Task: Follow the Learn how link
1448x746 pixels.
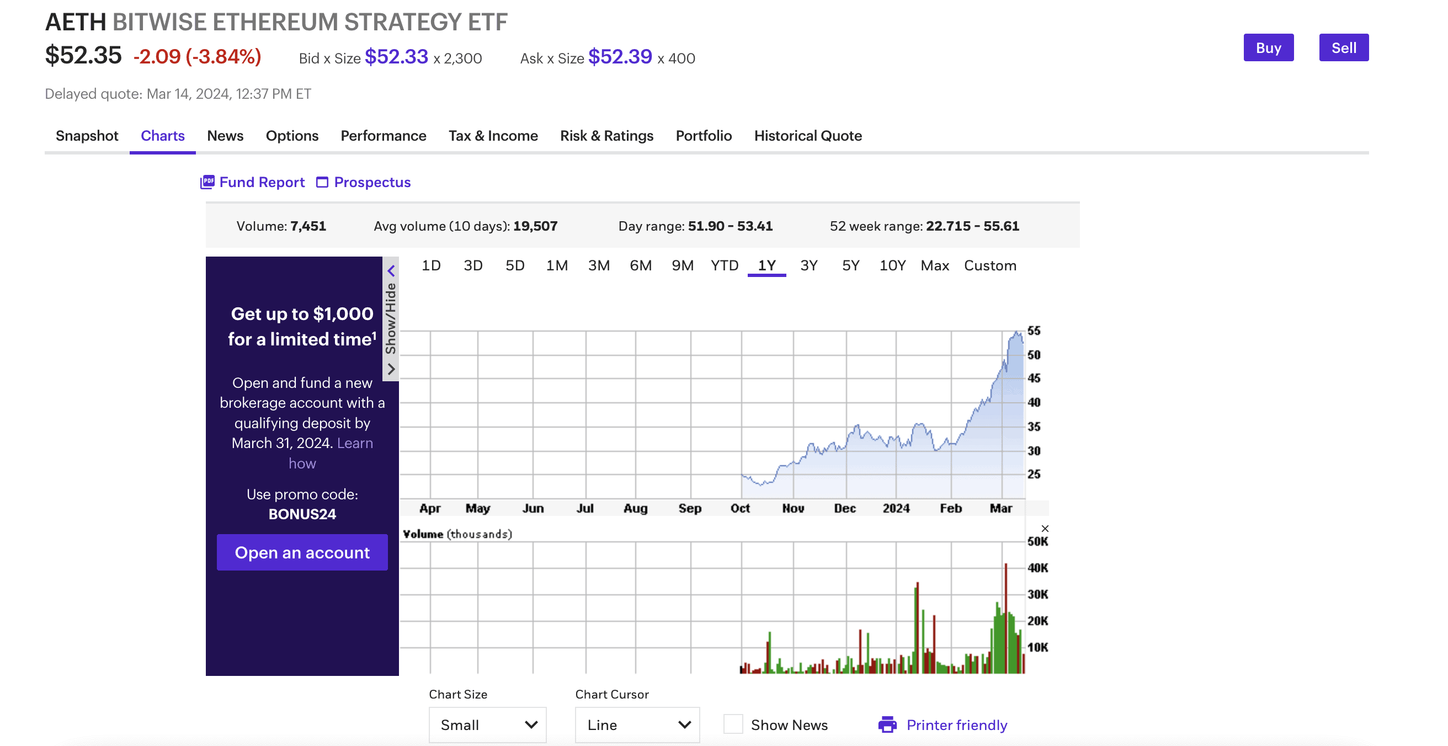Action: (x=355, y=443)
